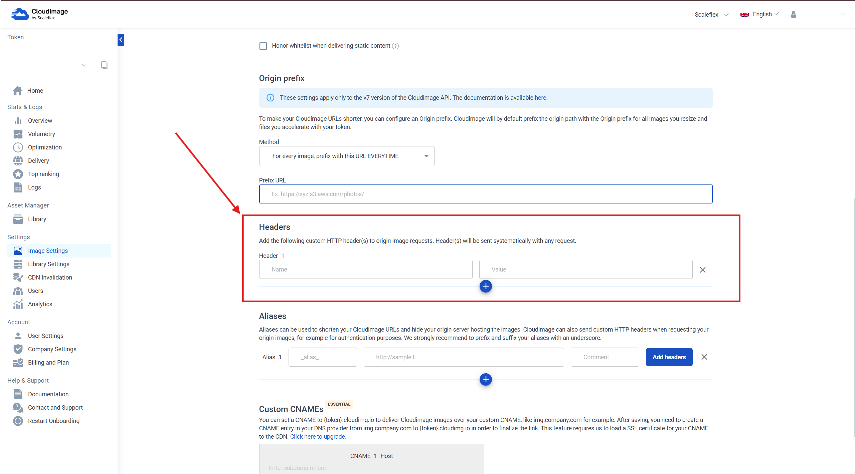The image size is (855, 474).
Task: Focus the Prefix URL input field
Action: click(x=486, y=194)
